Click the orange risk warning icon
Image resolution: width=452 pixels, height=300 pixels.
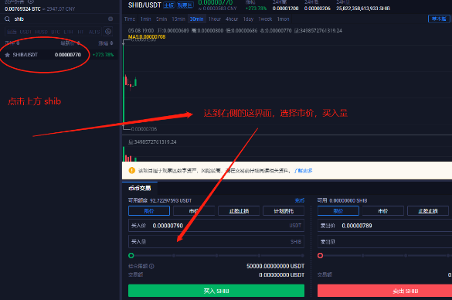click(132, 170)
